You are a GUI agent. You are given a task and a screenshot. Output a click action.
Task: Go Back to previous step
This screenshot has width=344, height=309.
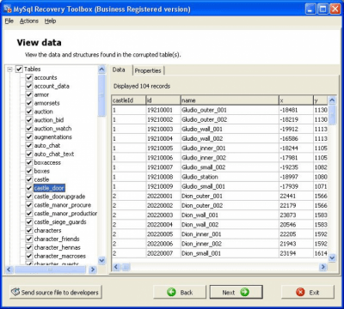click(180, 292)
